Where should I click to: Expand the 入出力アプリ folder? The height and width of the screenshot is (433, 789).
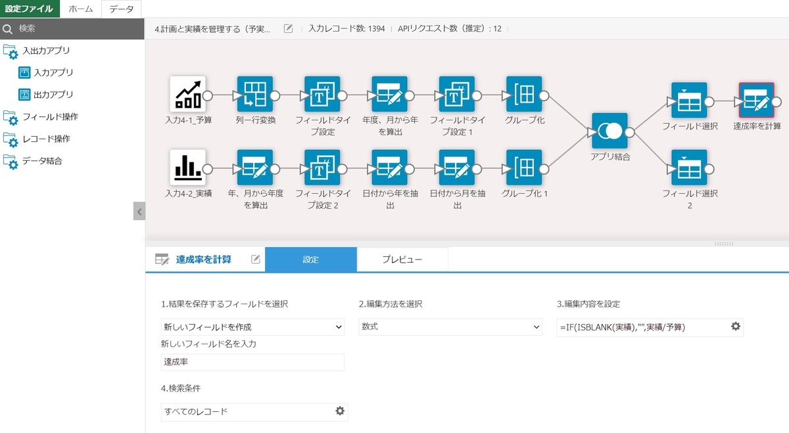[x=11, y=51]
